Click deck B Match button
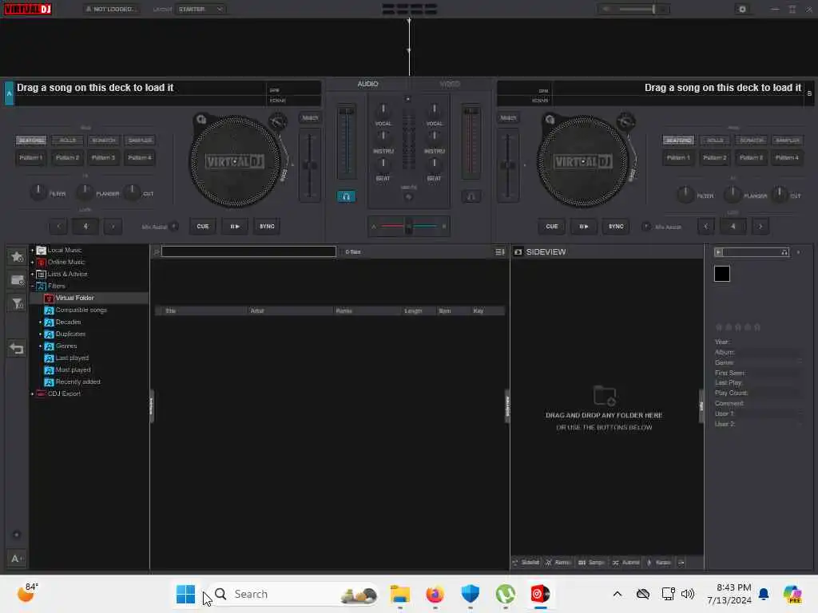The width and height of the screenshot is (818, 613). (x=508, y=118)
